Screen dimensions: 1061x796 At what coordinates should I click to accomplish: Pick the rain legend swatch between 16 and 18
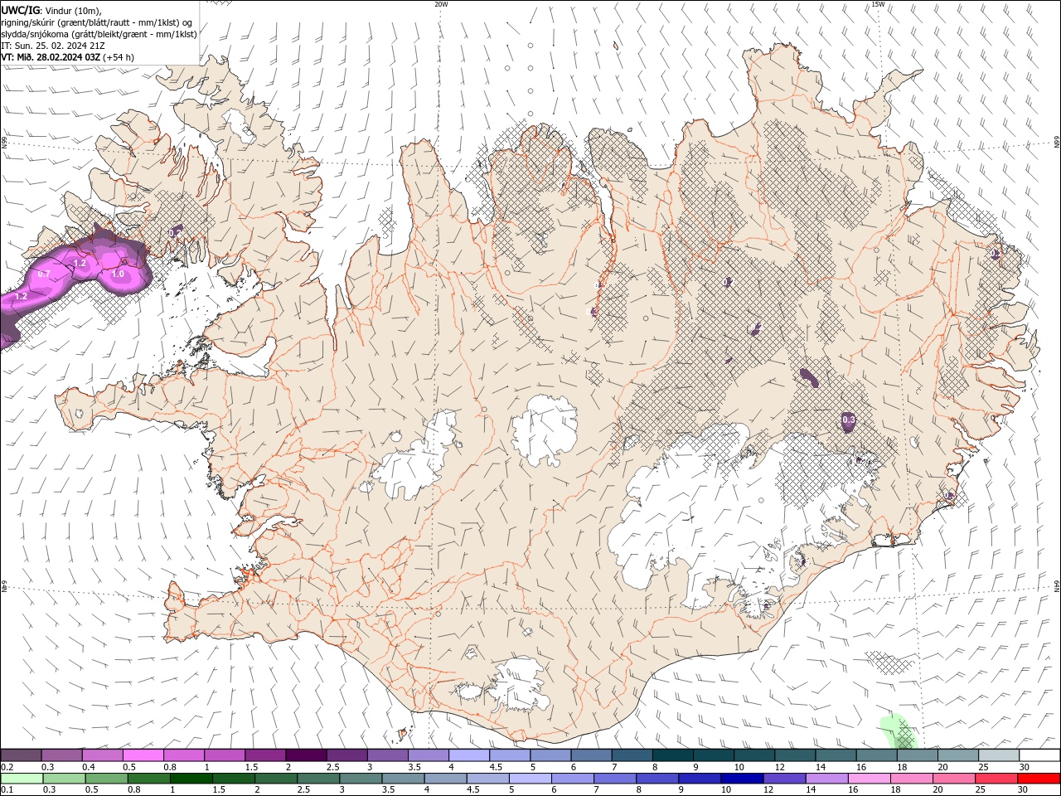coord(868,779)
